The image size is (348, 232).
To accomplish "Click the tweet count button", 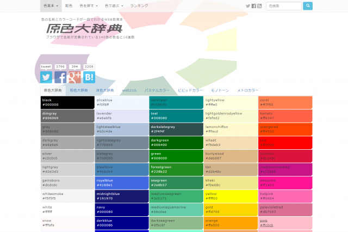I will [x=46, y=66].
